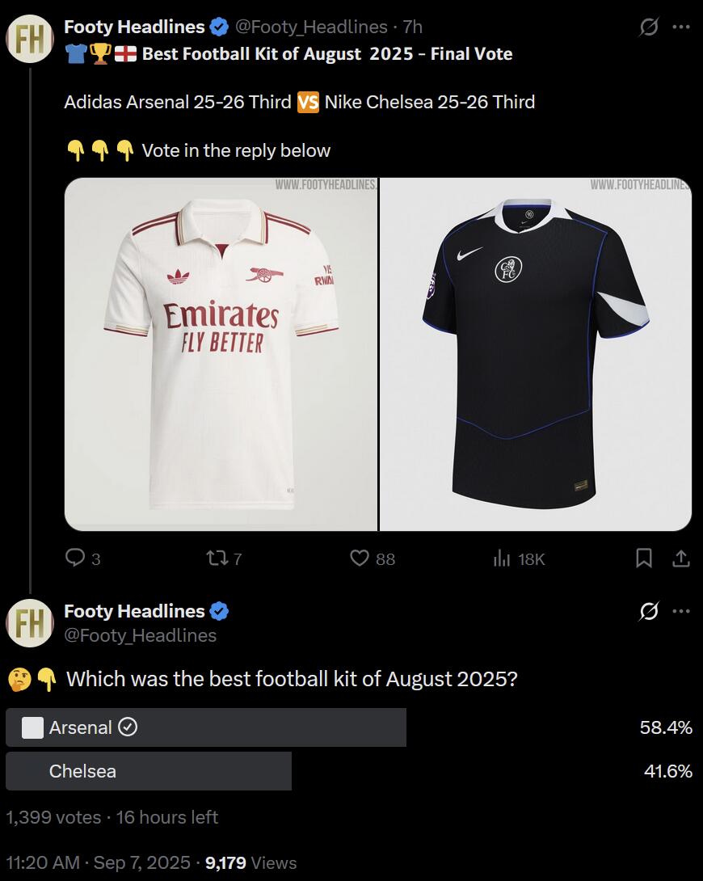Image resolution: width=703 pixels, height=881 pixels.
Task: Like the kit vote post
Action: (x=360, y=558)
